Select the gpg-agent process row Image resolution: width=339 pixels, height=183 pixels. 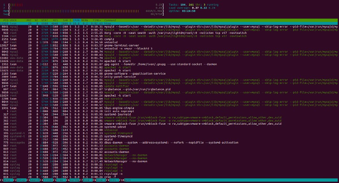point(169,64)
